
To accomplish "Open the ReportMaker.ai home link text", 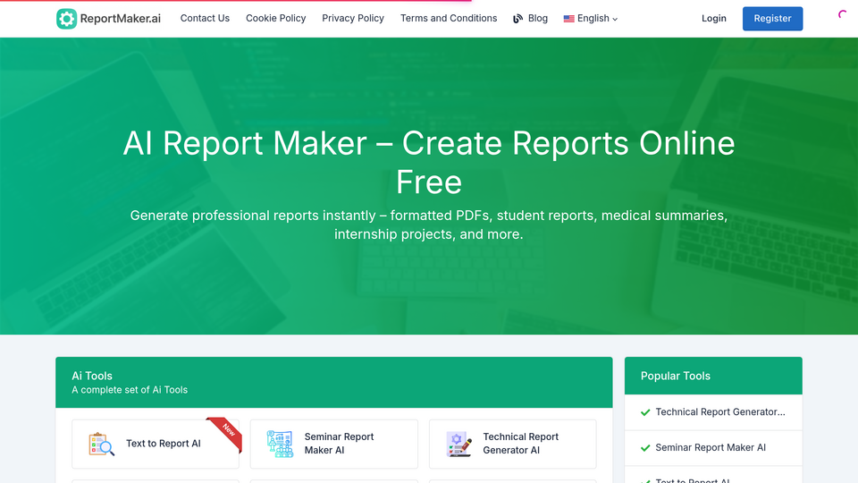I will [x=121, y=19].
